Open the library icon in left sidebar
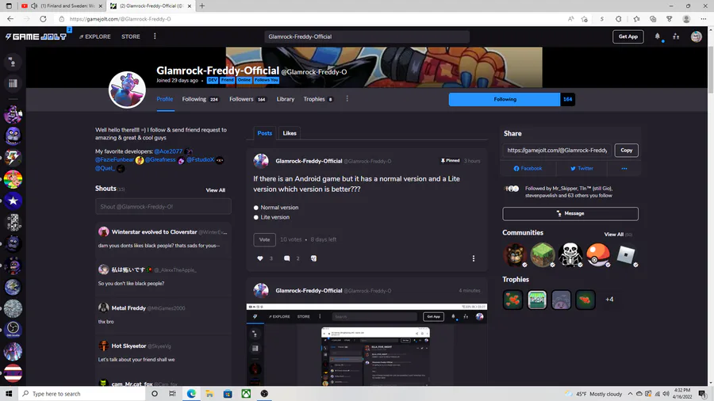Viewport: 714px width, 401px height. click(x=13, y=83)
